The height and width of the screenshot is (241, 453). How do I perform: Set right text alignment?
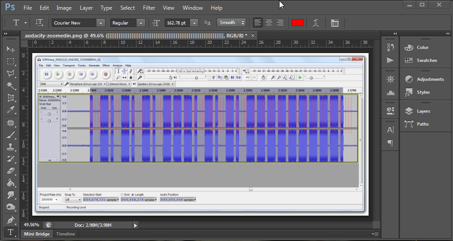(x=280, y=23)
